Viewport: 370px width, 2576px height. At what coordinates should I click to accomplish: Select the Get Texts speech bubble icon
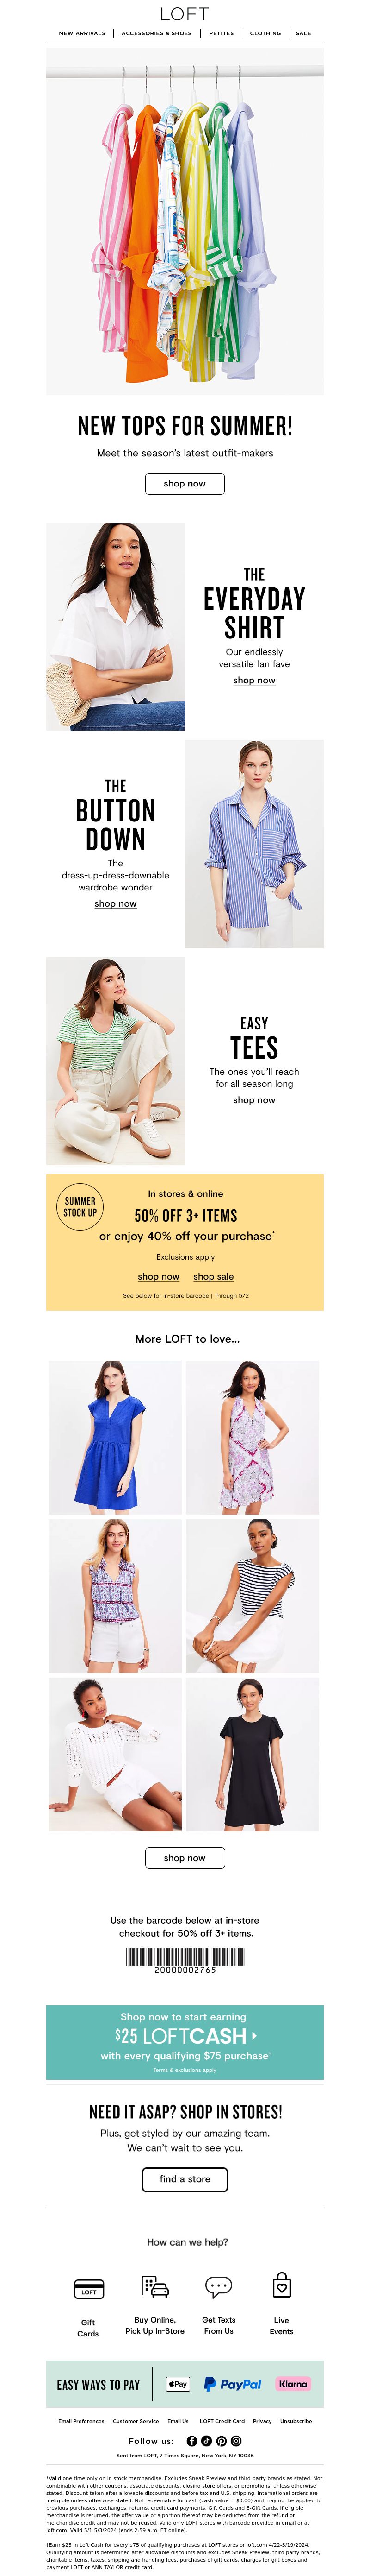pyautogui.click(x=218, y=2286)
